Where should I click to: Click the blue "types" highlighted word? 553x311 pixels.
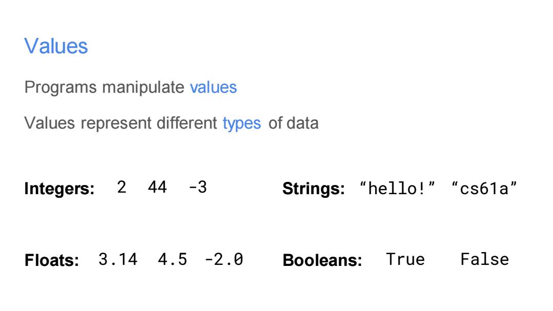tap(242, 124)
